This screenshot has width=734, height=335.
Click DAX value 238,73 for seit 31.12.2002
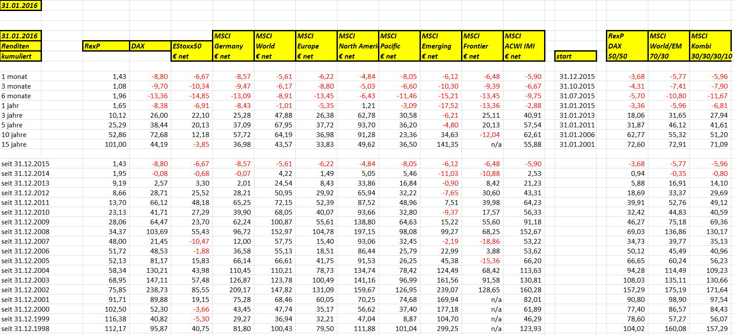(157, 290)
